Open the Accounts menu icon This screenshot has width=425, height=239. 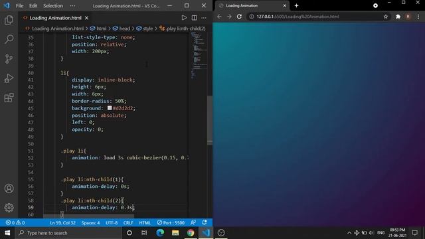coord(9,189)
